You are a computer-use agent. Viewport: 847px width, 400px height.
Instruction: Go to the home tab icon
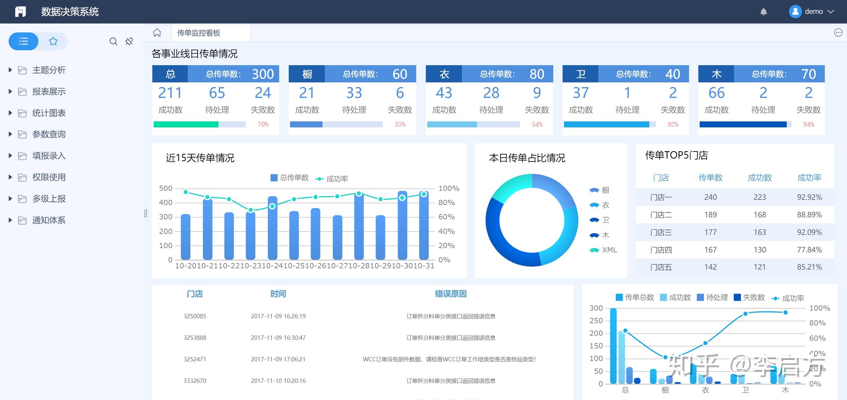(157, 32)
